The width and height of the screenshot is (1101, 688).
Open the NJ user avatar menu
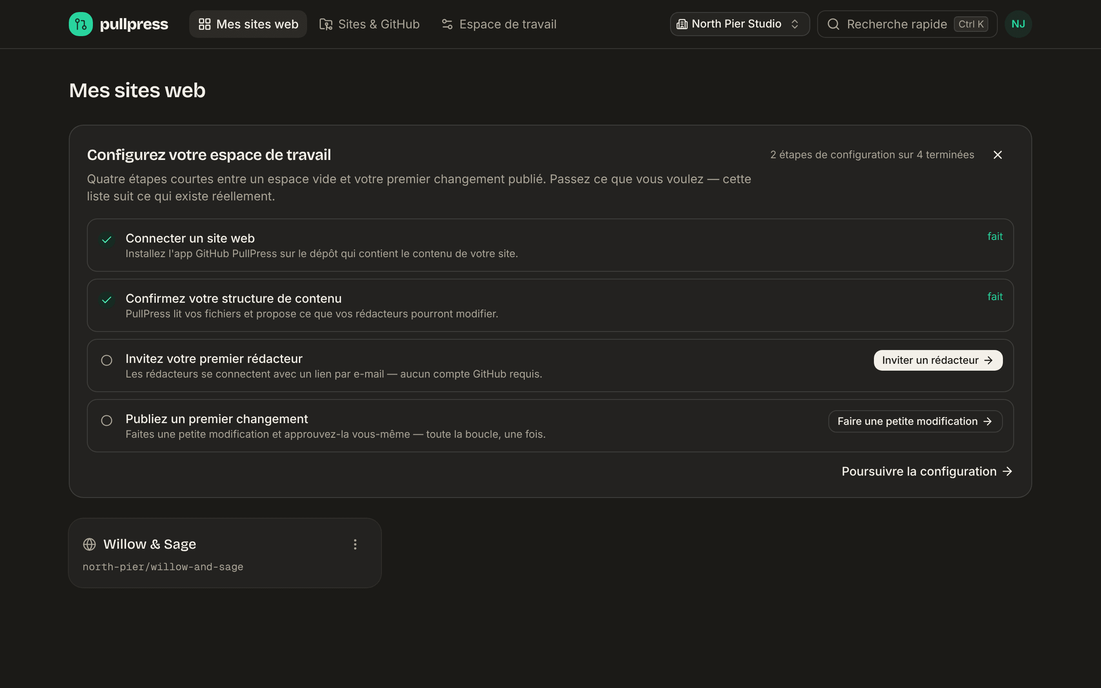[x=1018, y=24]
